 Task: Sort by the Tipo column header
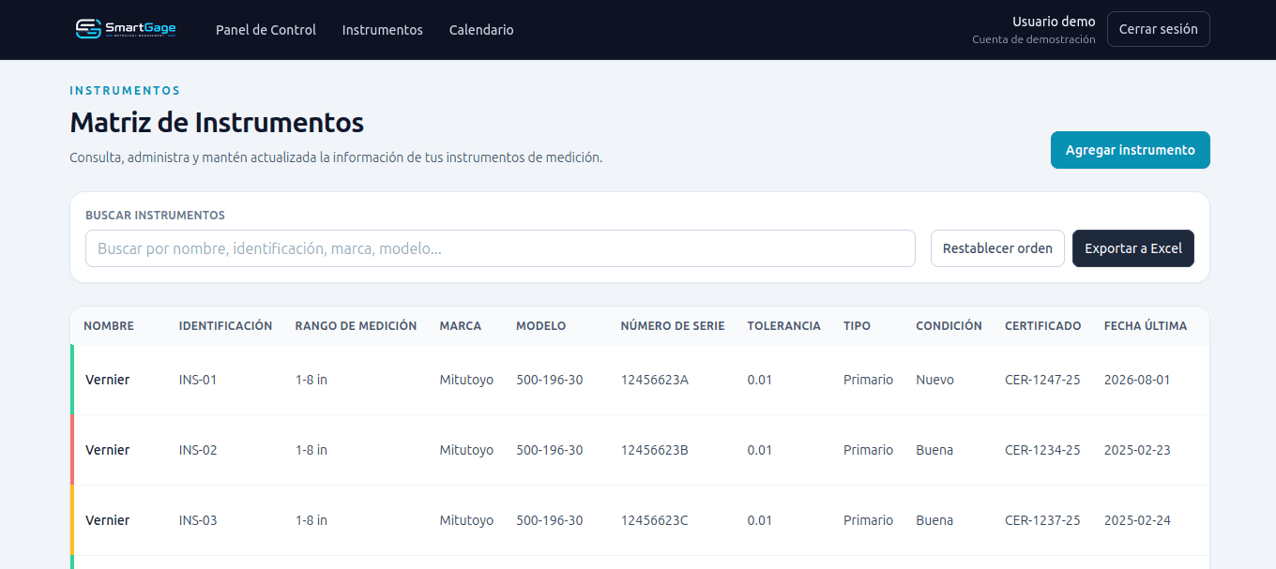coord(857,326)
